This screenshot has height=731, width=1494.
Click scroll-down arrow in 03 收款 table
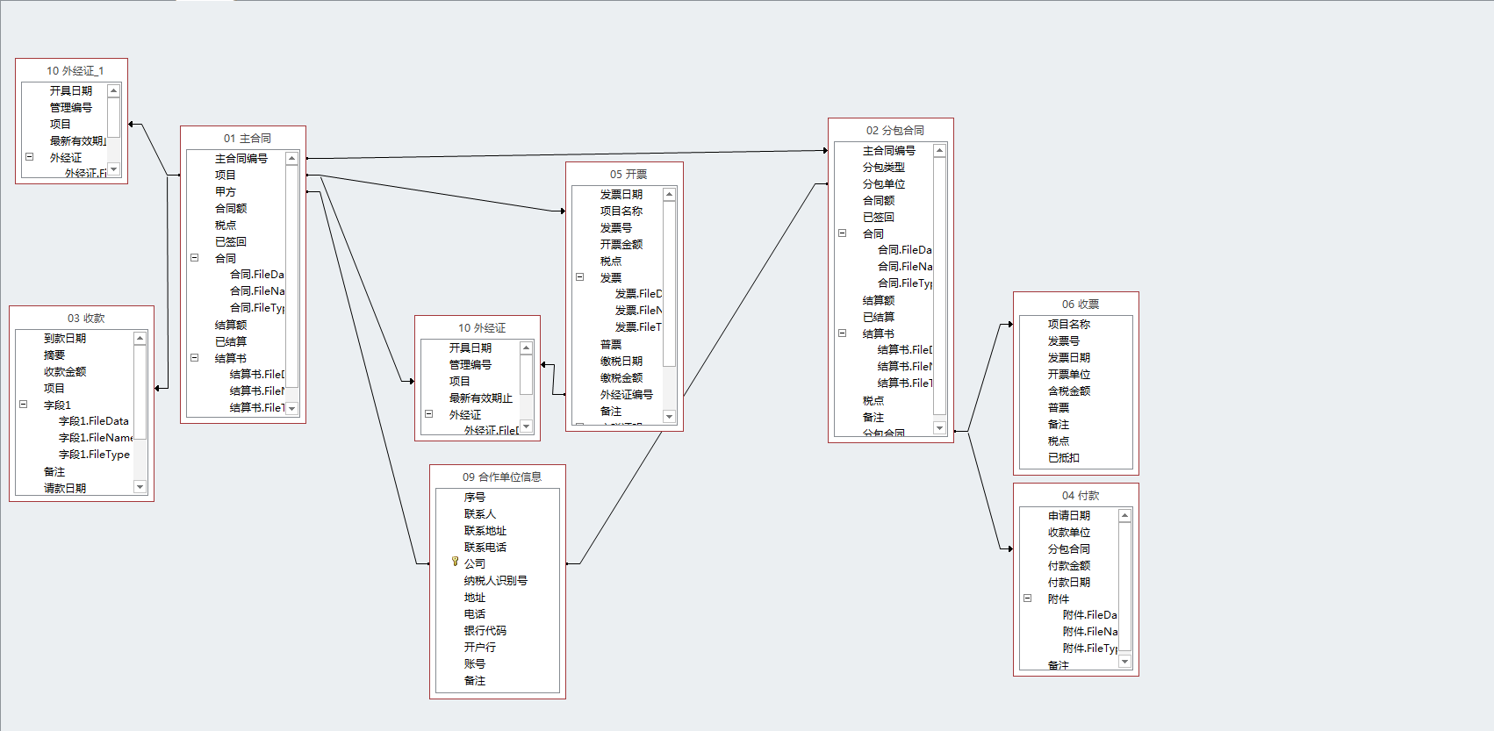[x=140, y=487]
